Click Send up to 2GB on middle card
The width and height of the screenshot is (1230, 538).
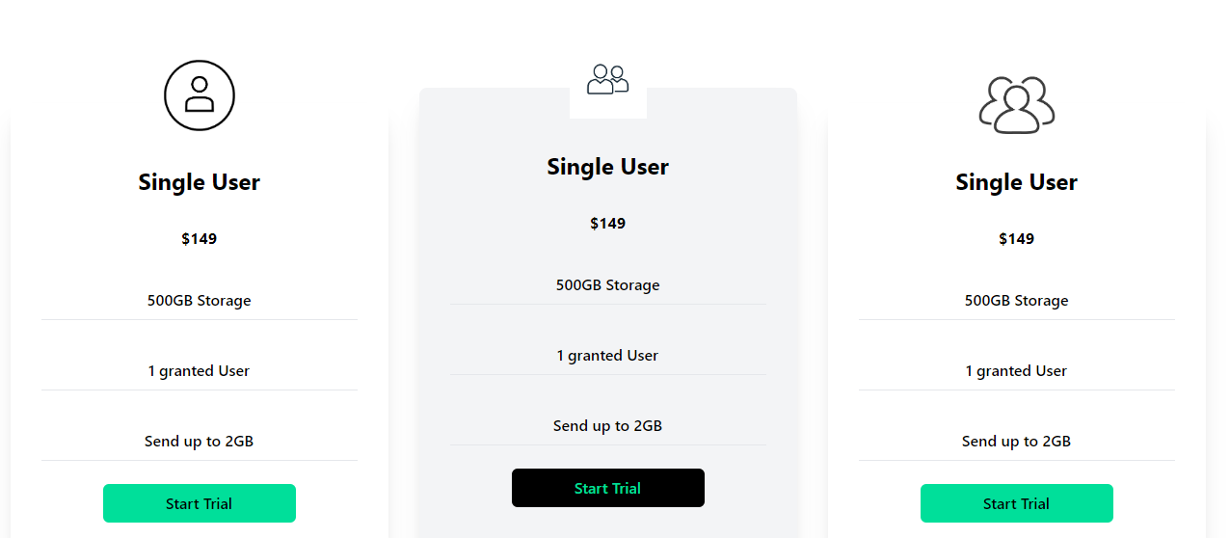[607, 426]
